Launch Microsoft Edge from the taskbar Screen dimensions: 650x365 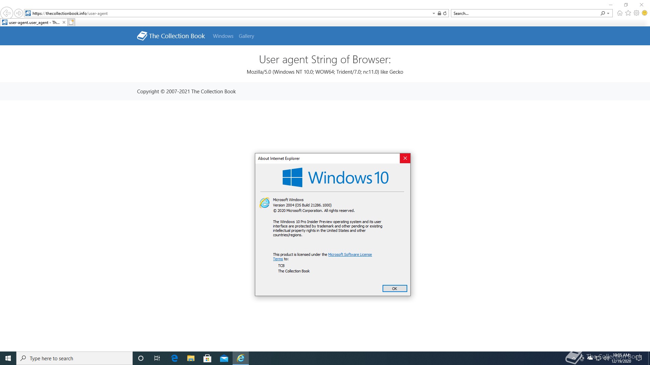pos(174,358)
